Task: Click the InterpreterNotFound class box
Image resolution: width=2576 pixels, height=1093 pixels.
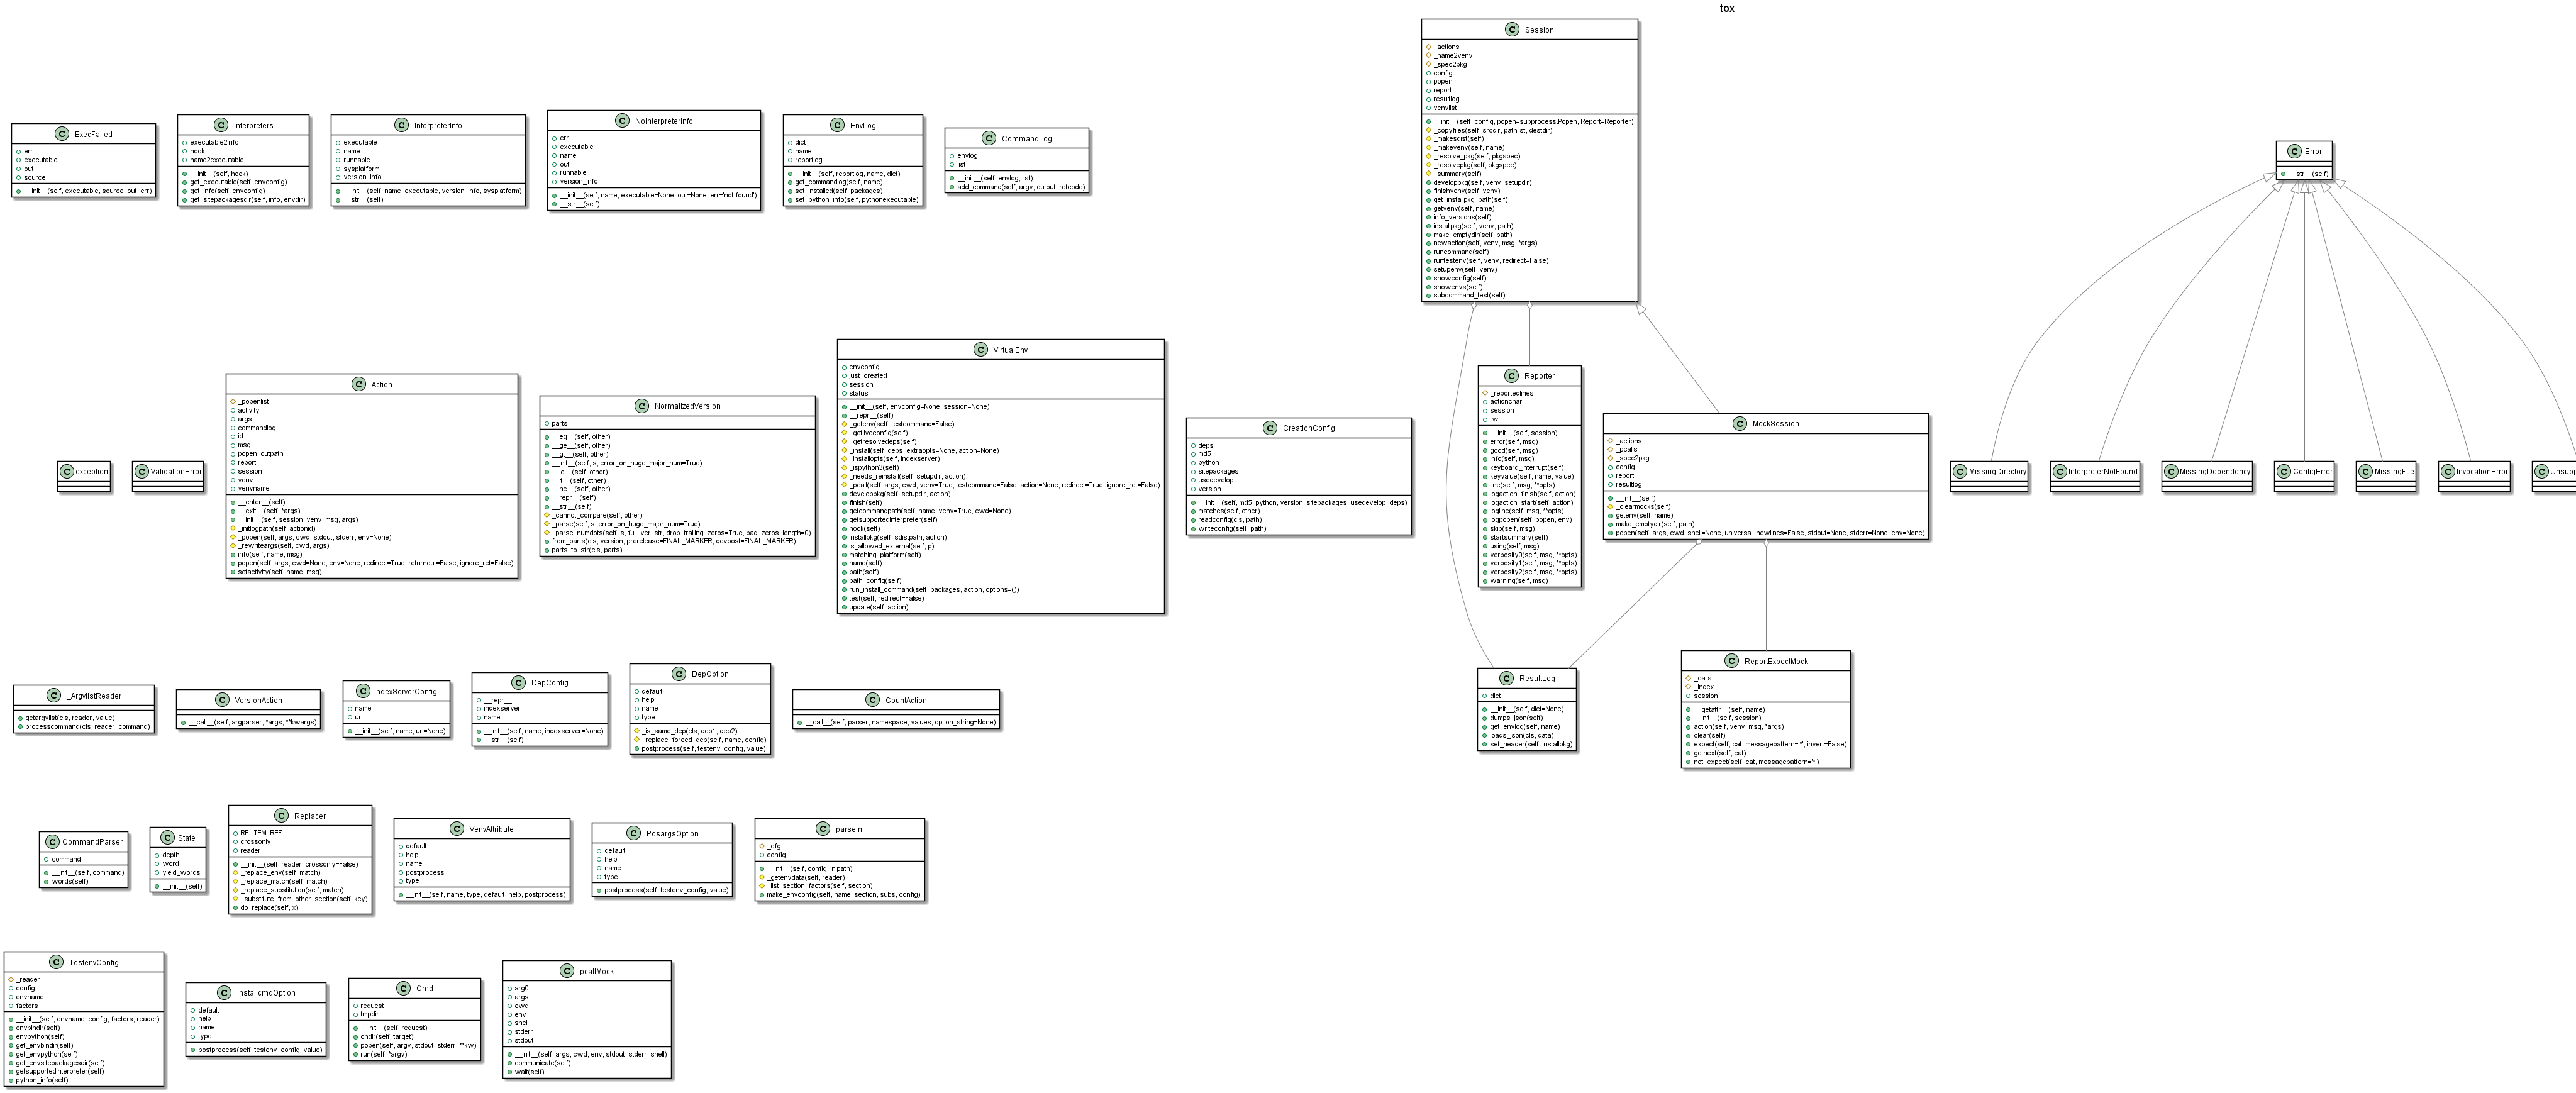Action: click(x=2095, y=472)
